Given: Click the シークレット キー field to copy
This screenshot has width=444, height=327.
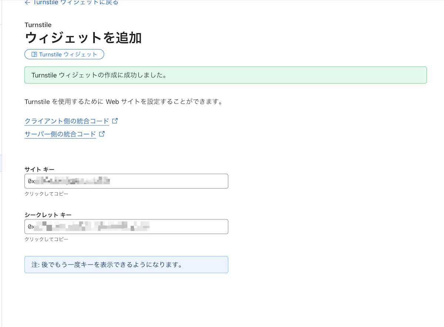Looking at the screenshot, I should (126, 226).
